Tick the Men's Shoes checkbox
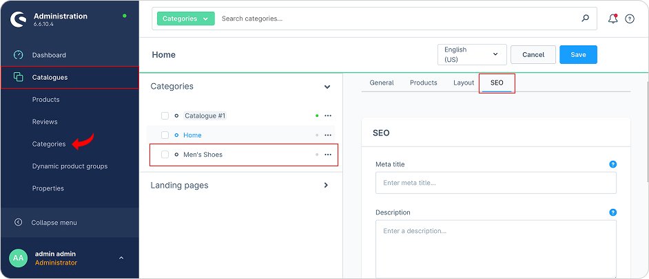This screenshot has height=279, width=649. tap(165, 155)
